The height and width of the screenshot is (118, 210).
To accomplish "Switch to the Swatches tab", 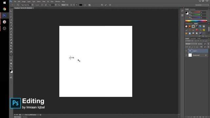I will pyautogui.click(x=193, y=9).
